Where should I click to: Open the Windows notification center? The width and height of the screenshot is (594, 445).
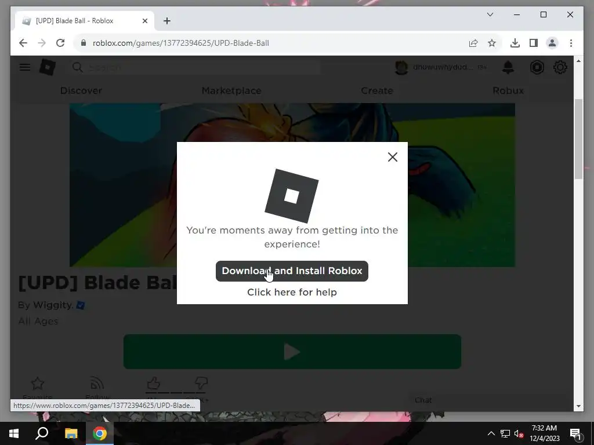pos(575,433)
